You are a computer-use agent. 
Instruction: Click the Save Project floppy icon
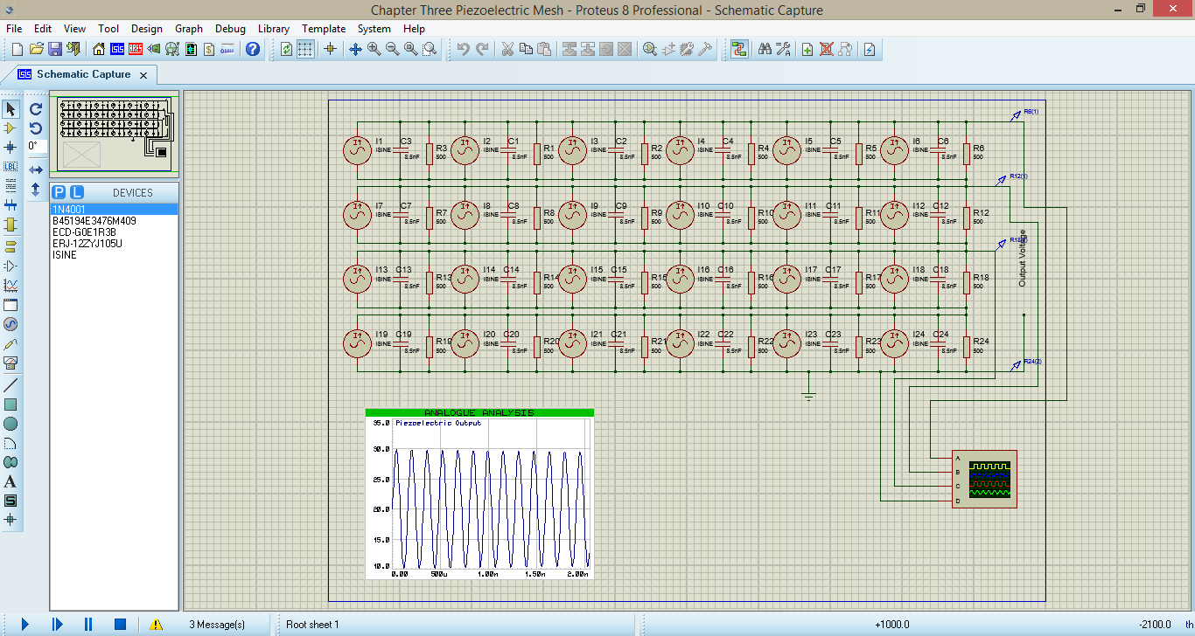(54, 49)
